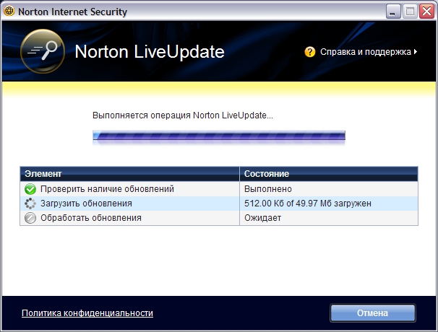Screen dimensions: 438x332
Task: Click the green checkmark status icon
Action: point(30,189)
